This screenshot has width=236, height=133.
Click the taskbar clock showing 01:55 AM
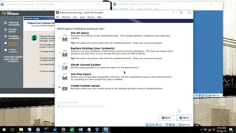[221, 130]
